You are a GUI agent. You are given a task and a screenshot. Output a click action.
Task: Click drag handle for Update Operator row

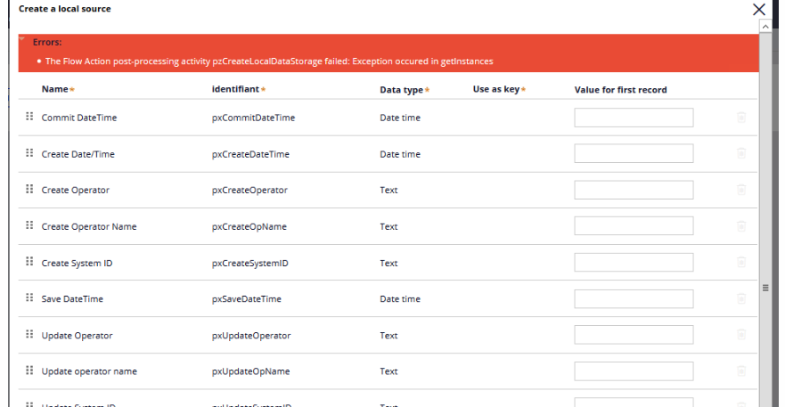click(29, 334)
